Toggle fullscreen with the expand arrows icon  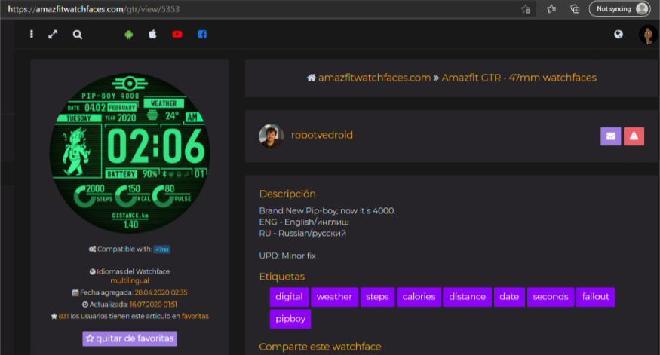(53, 35)
